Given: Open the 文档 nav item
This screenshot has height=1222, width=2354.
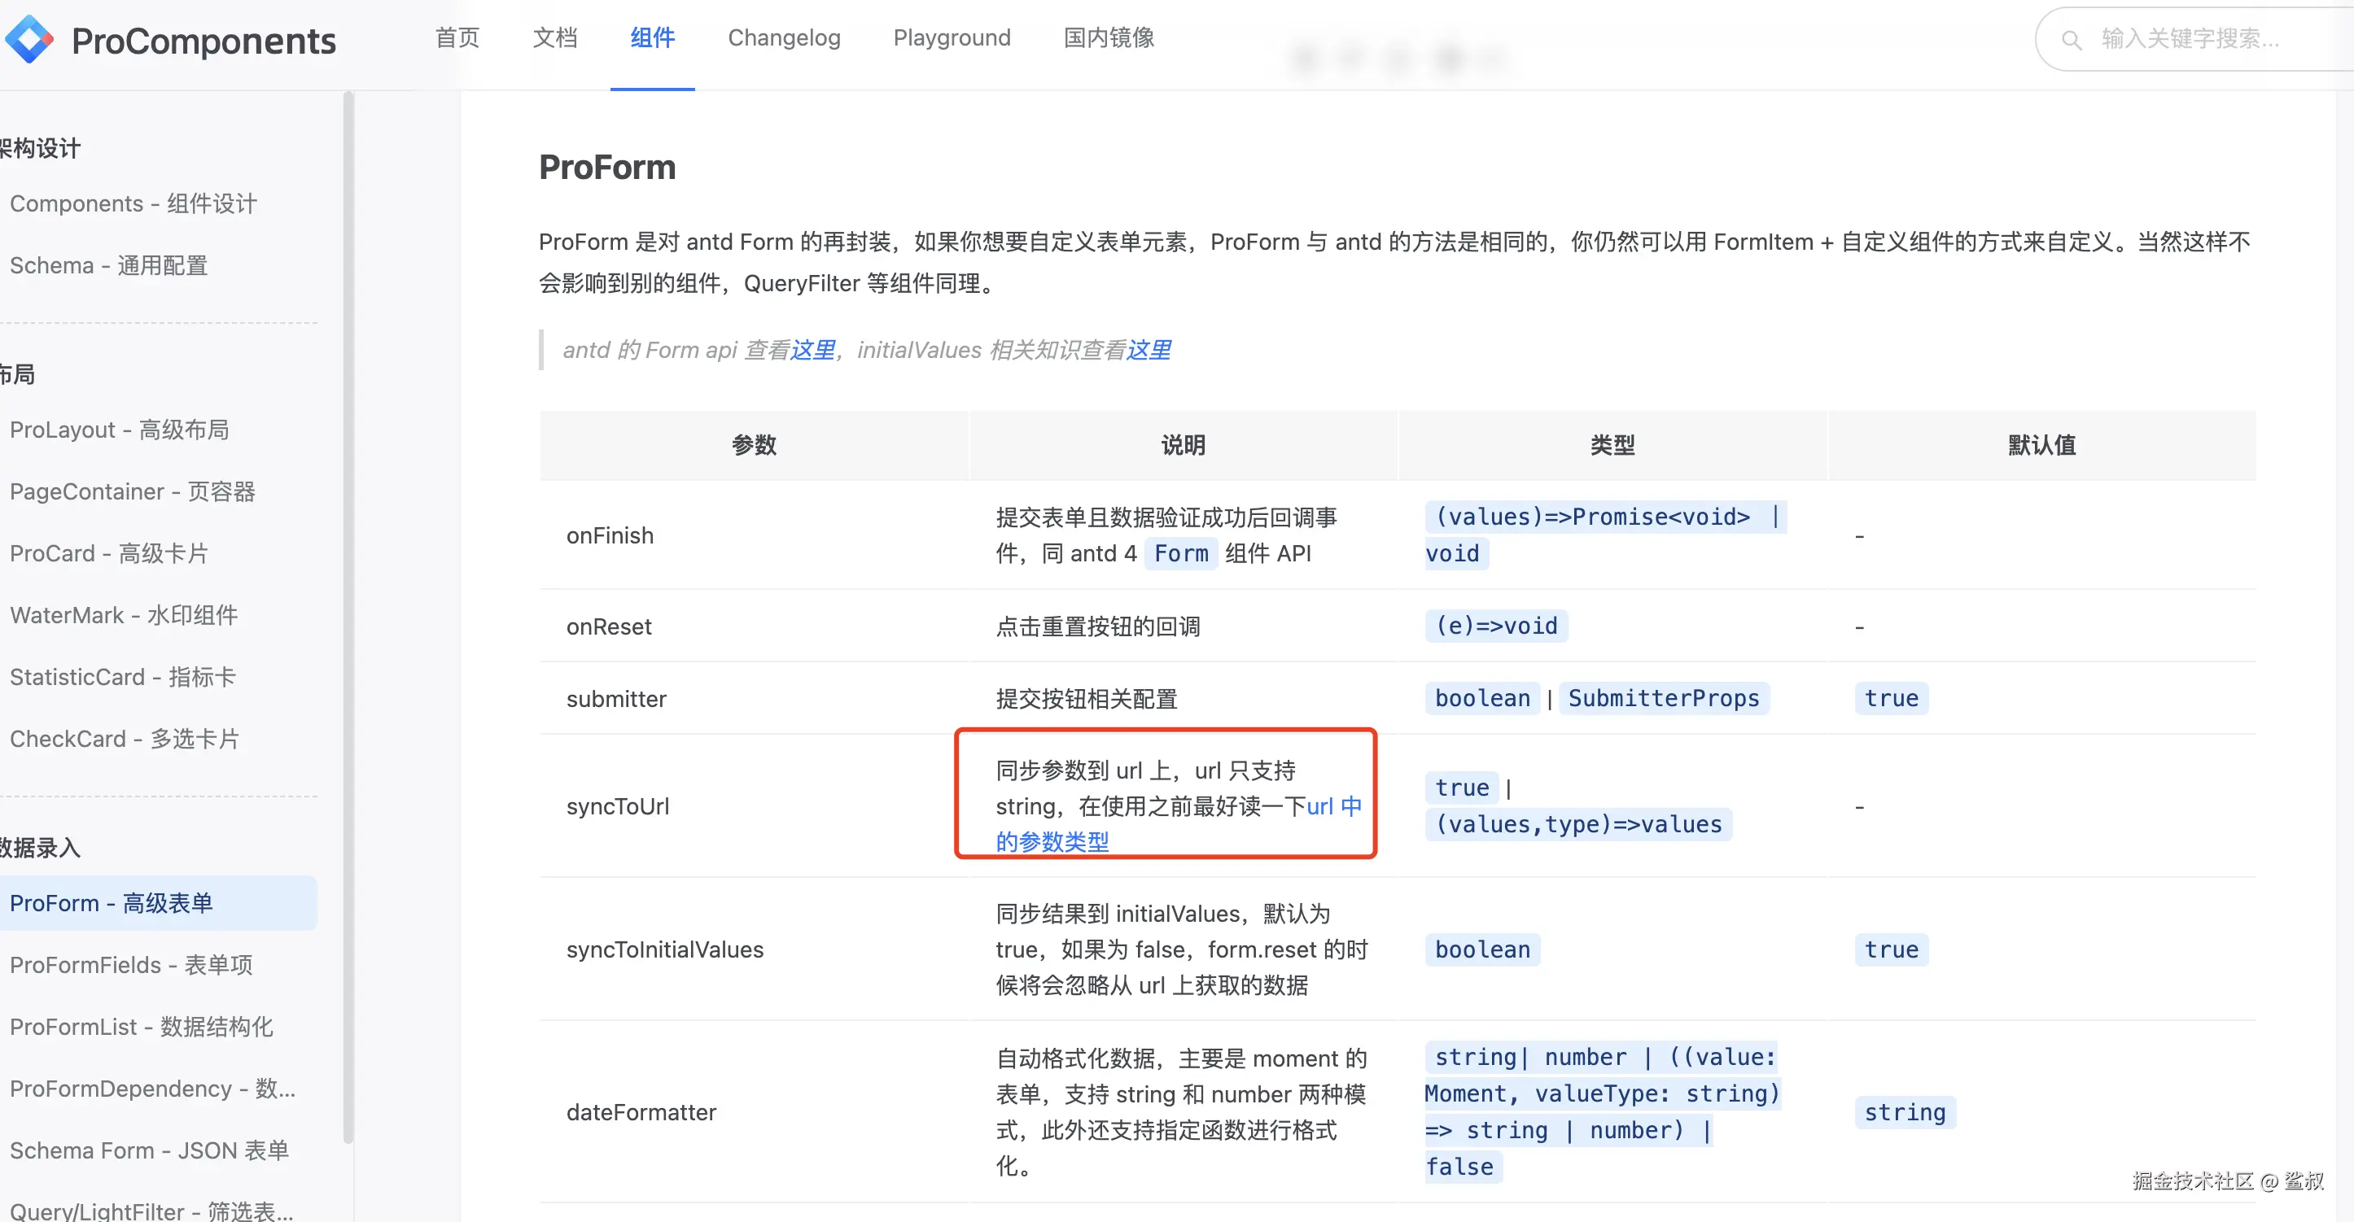Looking at the screenshot, I should coord(554,37).
